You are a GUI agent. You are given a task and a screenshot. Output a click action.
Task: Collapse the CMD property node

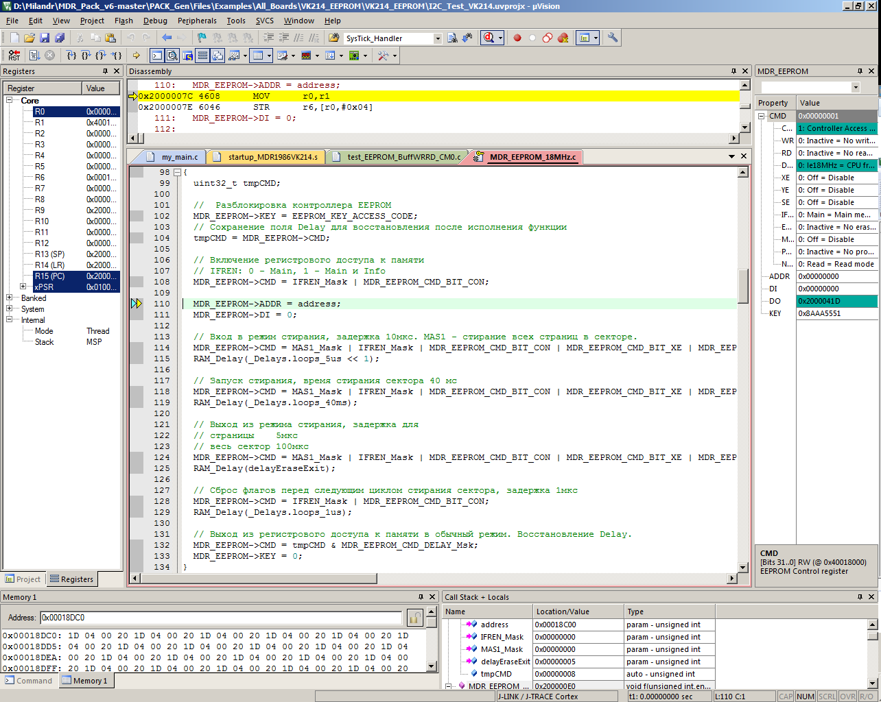(762, 116)
